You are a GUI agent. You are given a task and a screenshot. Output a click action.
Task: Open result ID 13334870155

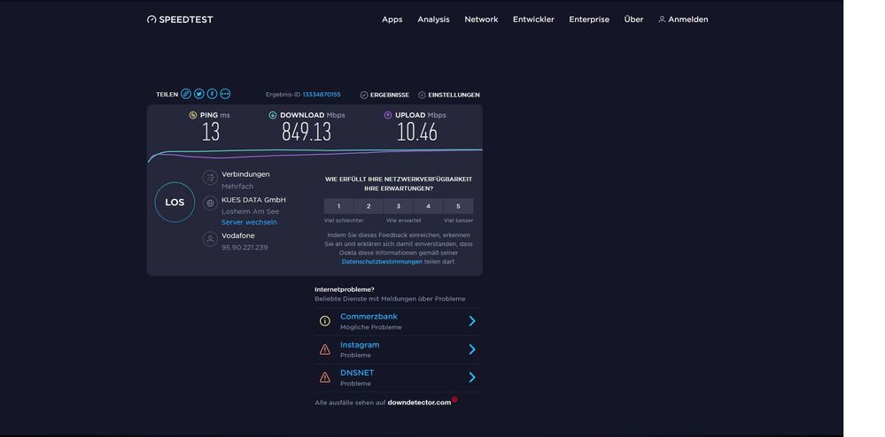(322, 94)
